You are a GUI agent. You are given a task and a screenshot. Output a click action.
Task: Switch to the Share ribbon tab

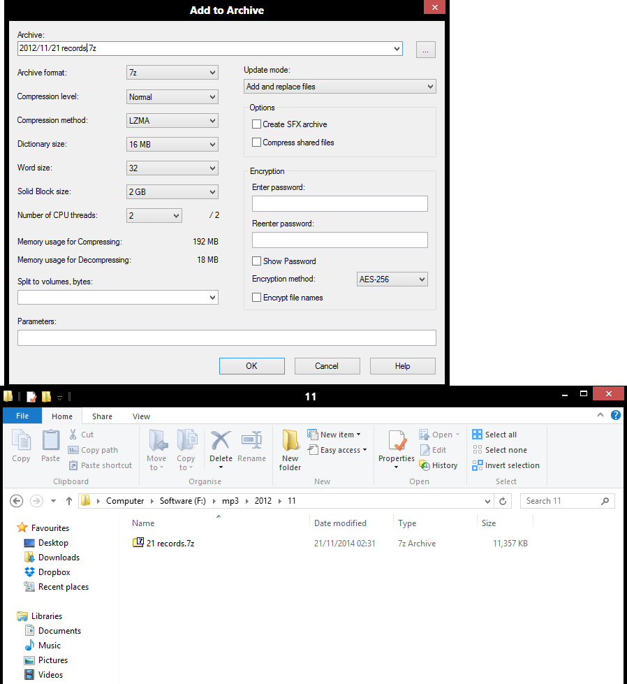[x=102, y=416]
